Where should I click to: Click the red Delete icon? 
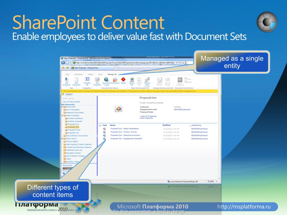(123, 80)
